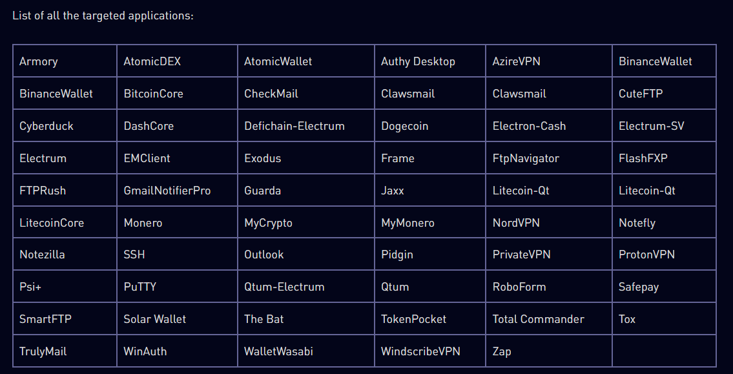This screenshot has width=733, height=374.
Task: Click the 'List of all the targeted applications' heading
Action: click(103, 16)
